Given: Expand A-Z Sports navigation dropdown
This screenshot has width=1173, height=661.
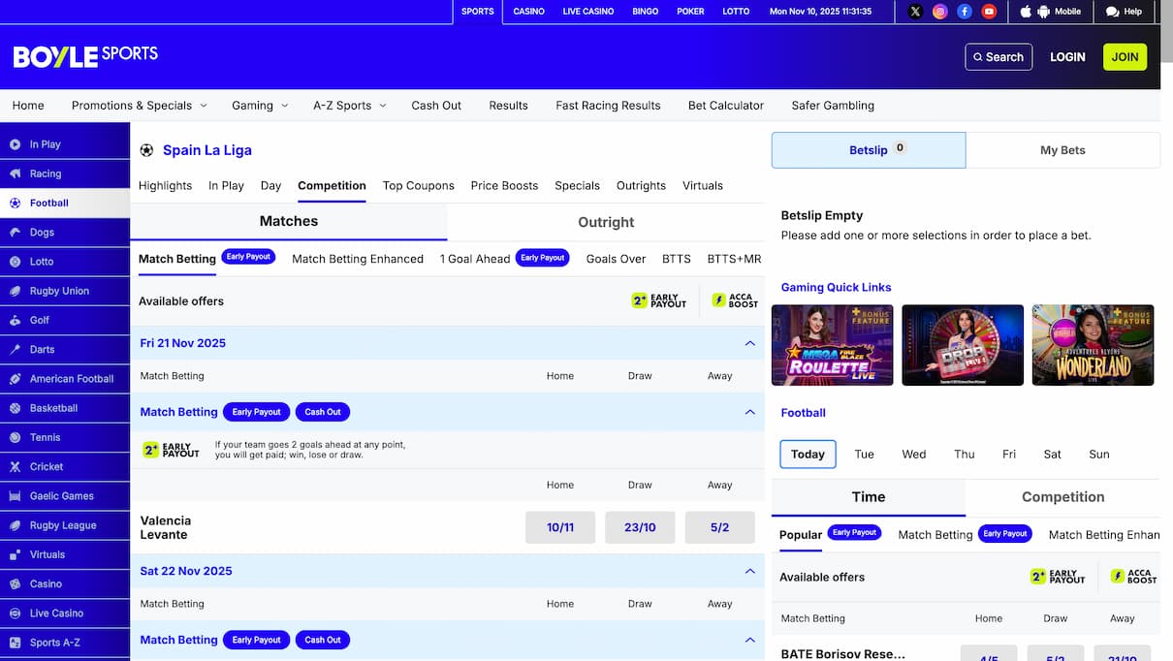Looking at the screenshot, I should (x=350, y=106).
